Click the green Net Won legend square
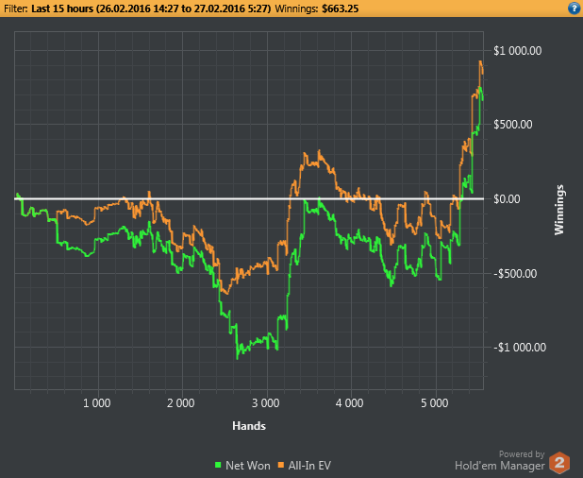 pos(218,465)
